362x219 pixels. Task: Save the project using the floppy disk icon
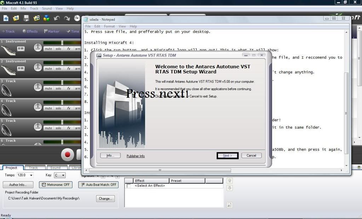(26, 18)
